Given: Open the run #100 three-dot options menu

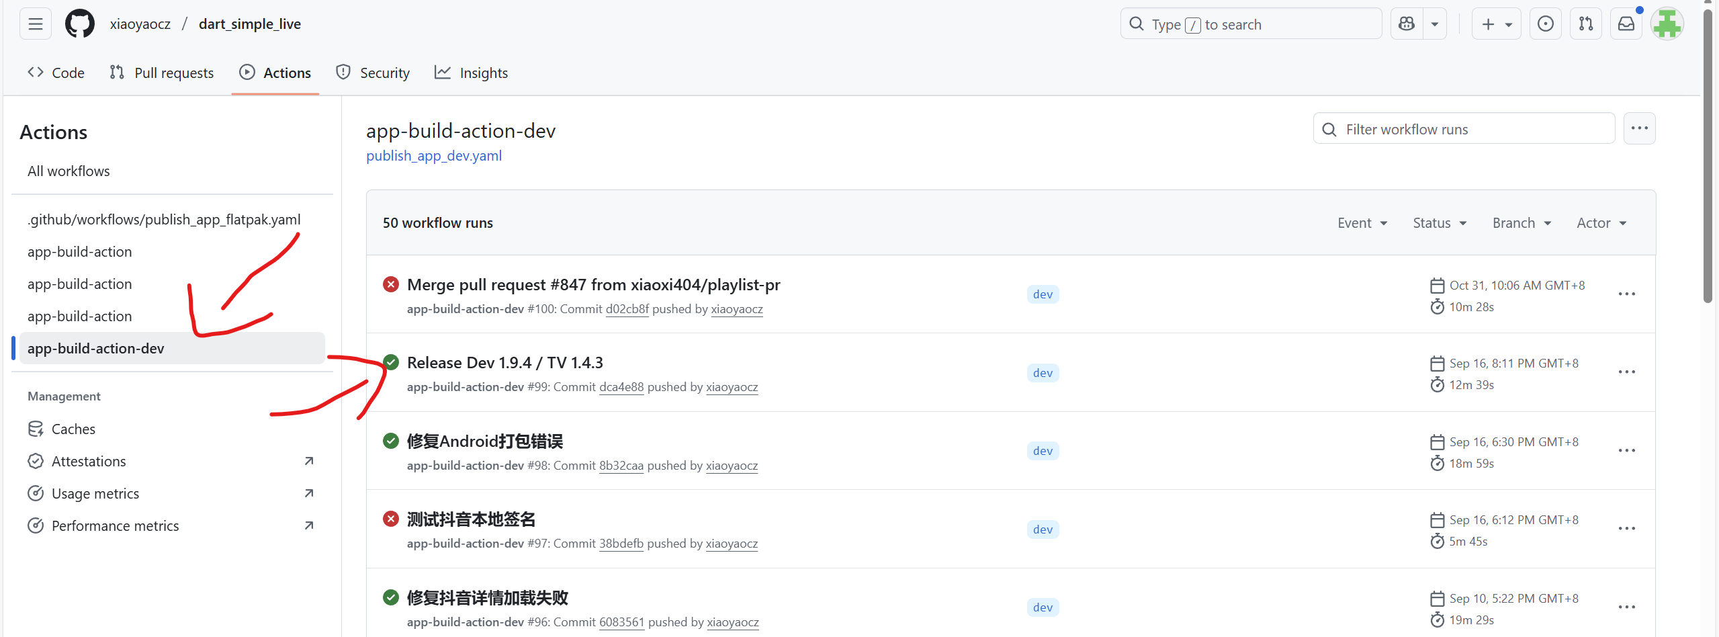Looking at the screenshot, I should pyautogui.click(x=1626, y=294).
